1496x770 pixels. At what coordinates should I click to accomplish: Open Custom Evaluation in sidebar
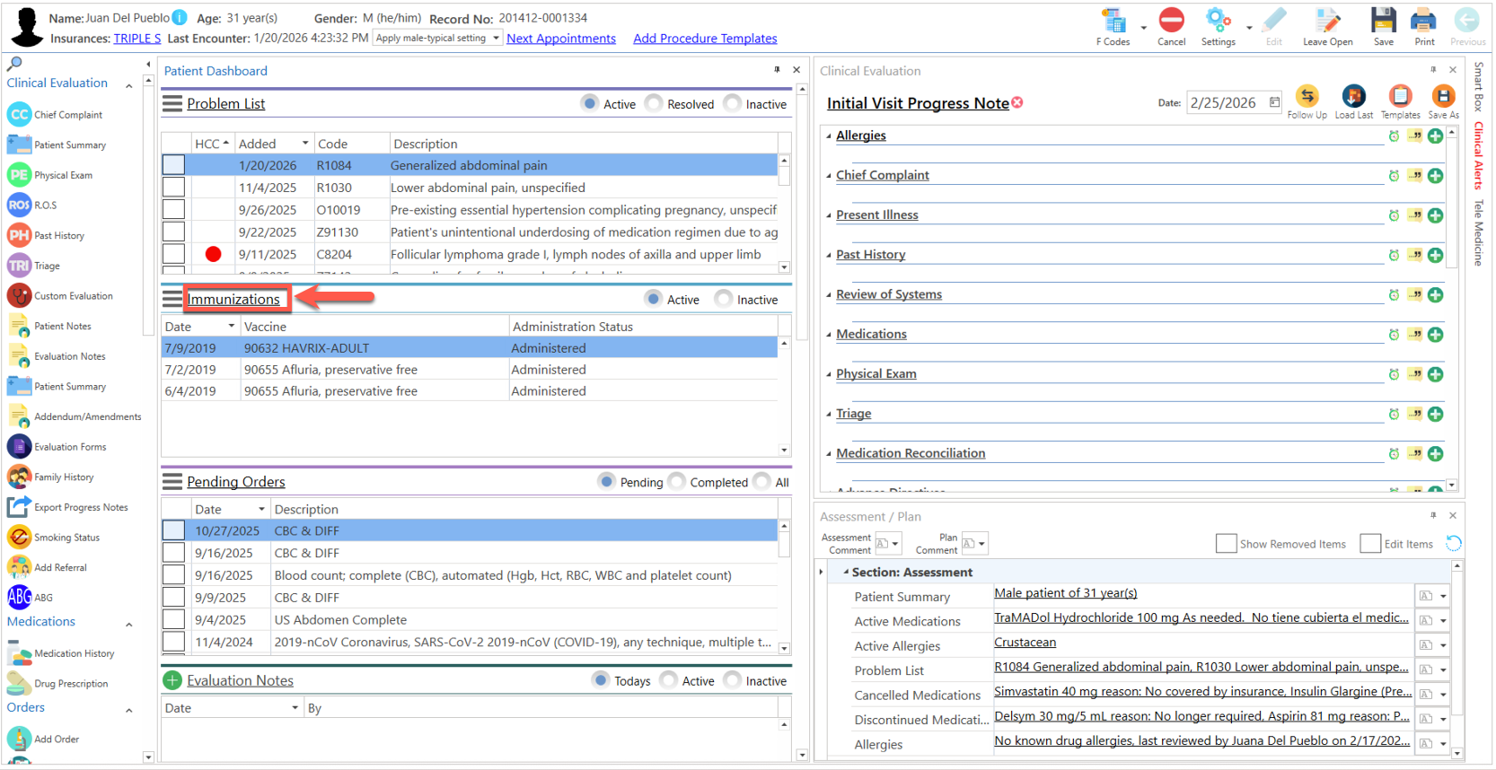[60, 296]
